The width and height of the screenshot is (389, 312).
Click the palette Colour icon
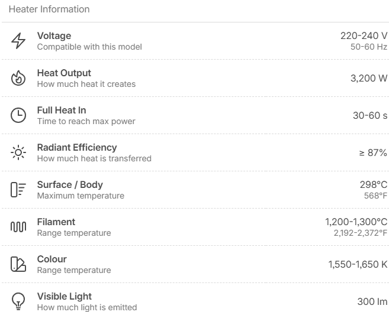19,264
